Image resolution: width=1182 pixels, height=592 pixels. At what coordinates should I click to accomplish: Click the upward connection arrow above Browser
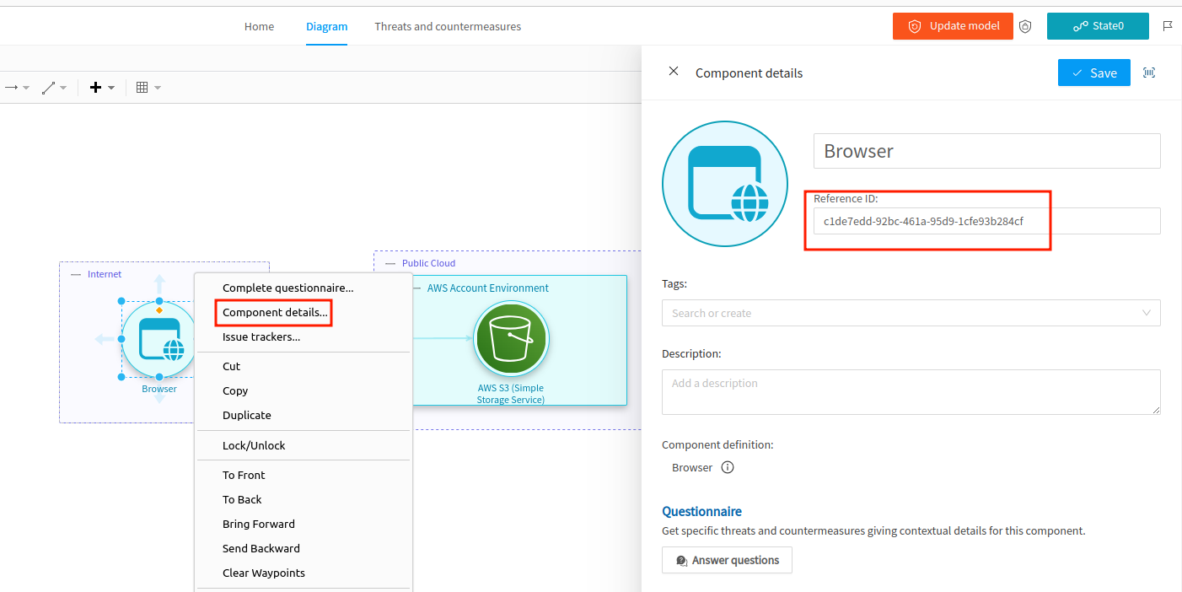159,283
